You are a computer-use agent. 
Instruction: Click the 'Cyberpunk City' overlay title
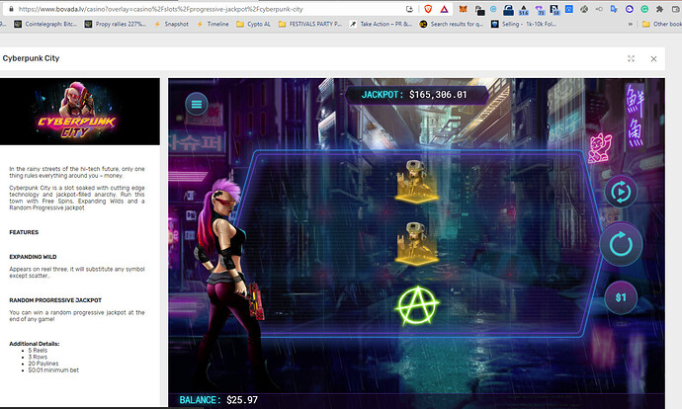pyautogui.click(x=31, y=58)
